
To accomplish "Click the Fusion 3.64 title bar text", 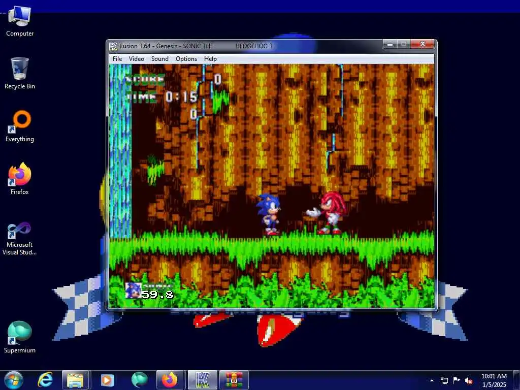I will [x=196, y=46].
